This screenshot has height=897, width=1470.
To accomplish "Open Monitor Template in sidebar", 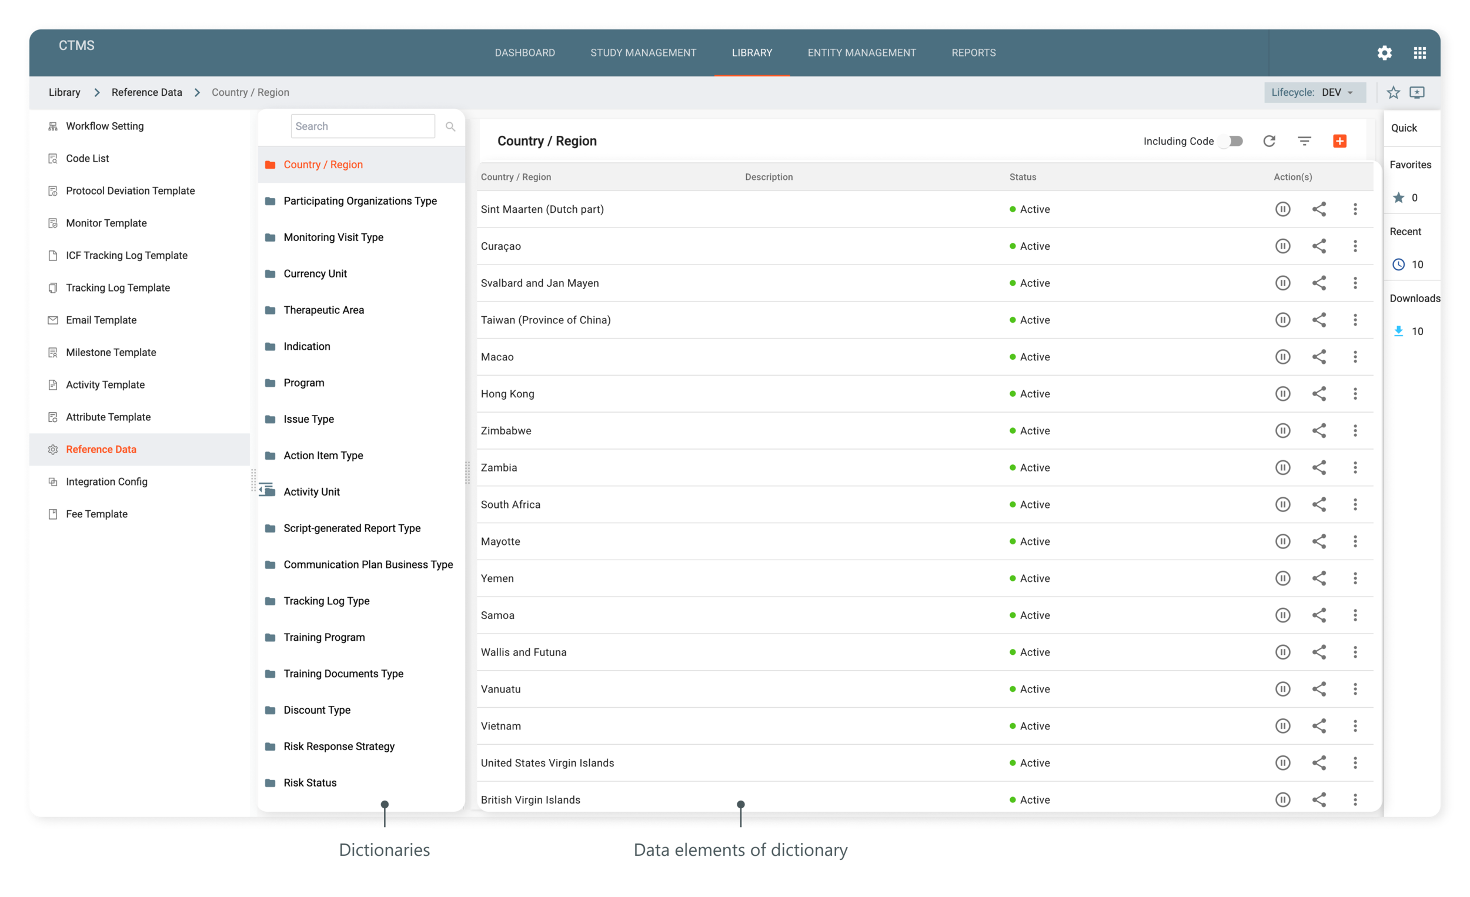I will 106,223.
